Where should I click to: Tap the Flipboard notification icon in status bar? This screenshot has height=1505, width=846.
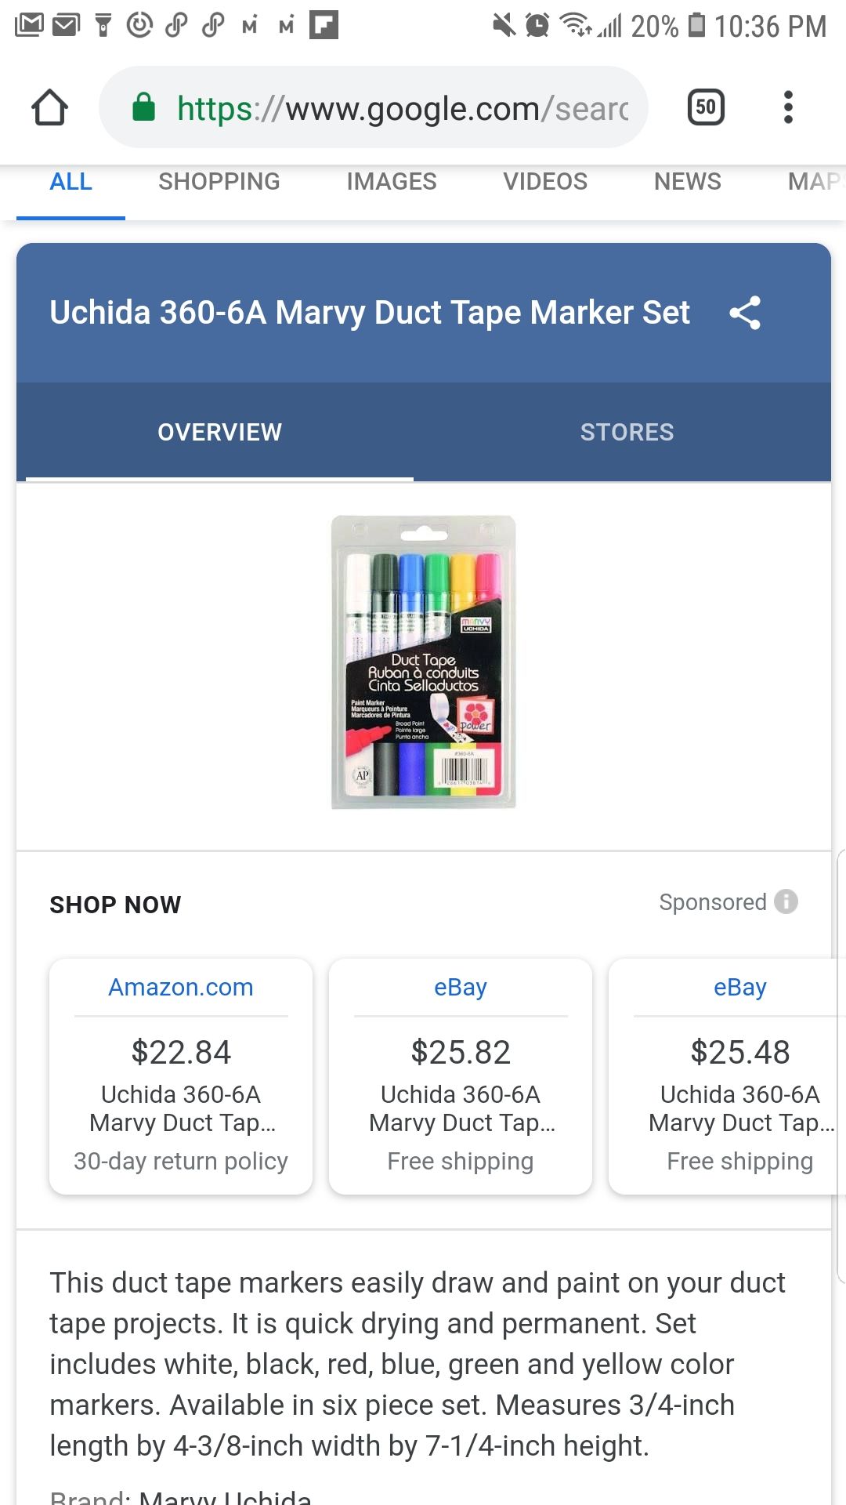click(324, 25)
